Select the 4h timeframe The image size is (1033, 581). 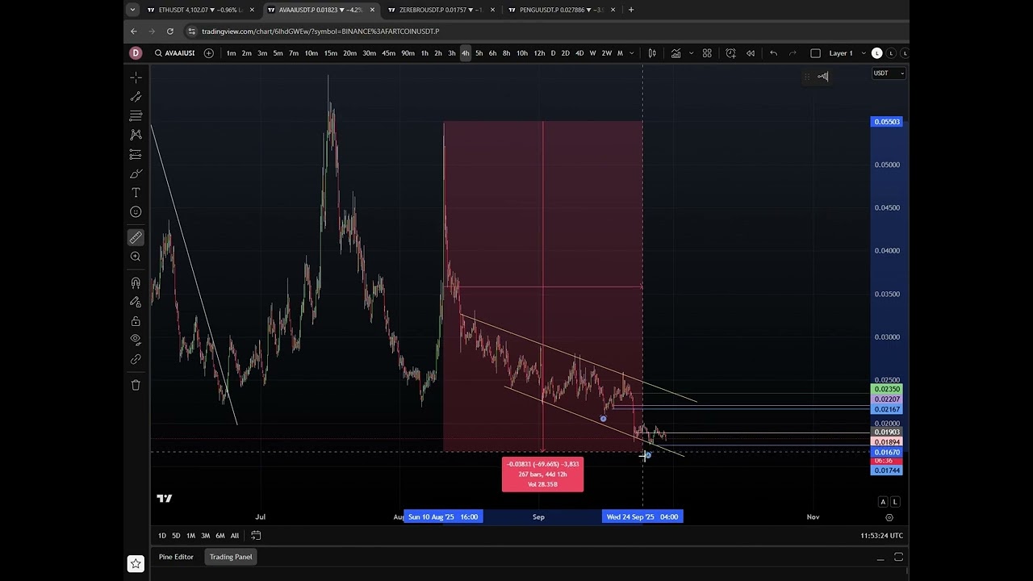click(x=465, y=53)
